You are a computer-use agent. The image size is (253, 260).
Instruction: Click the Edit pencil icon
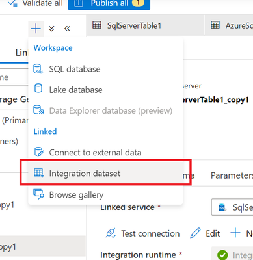[x=195, y=233]
